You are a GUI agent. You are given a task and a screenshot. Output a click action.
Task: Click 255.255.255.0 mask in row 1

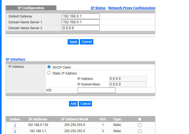click(x=75, y=125)
